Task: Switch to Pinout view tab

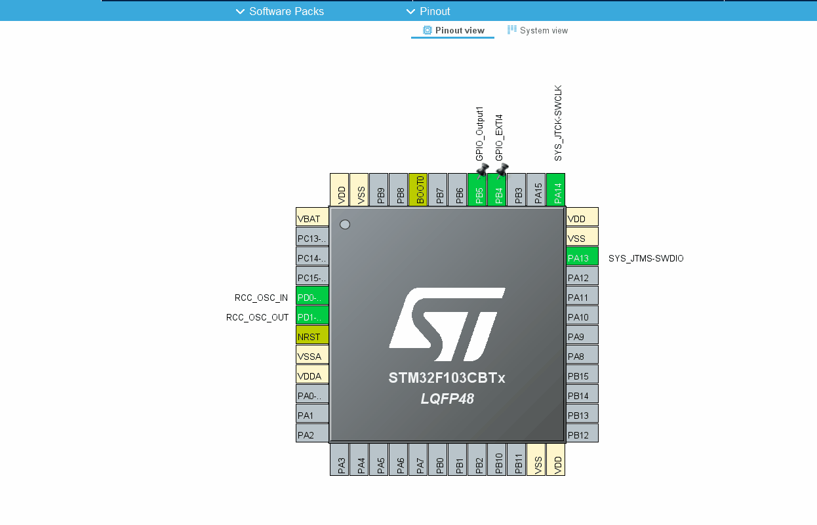Action: point(453,30)
